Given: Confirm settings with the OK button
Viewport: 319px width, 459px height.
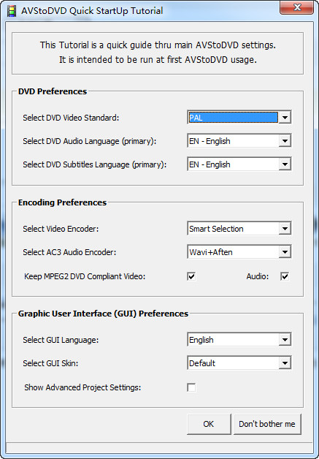Looking at the screenshot, I should [209, 424].
